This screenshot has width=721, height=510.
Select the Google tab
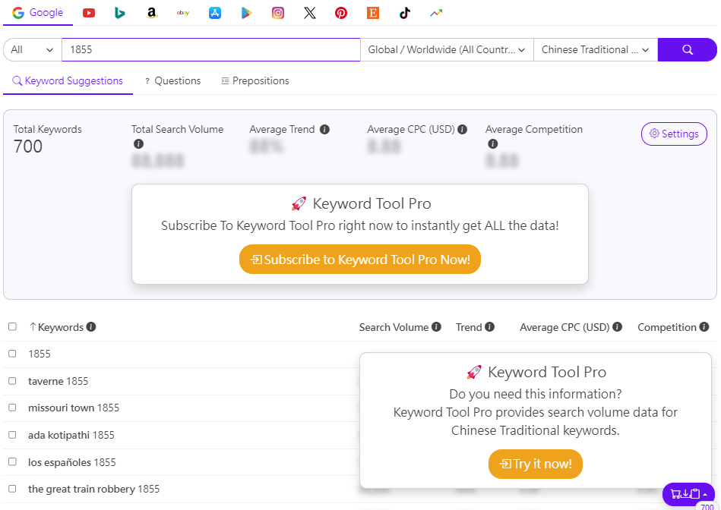[x=38, y=13]
